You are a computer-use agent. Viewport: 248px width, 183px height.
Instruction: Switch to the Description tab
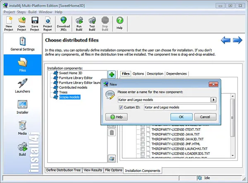(x=155, y=74)
